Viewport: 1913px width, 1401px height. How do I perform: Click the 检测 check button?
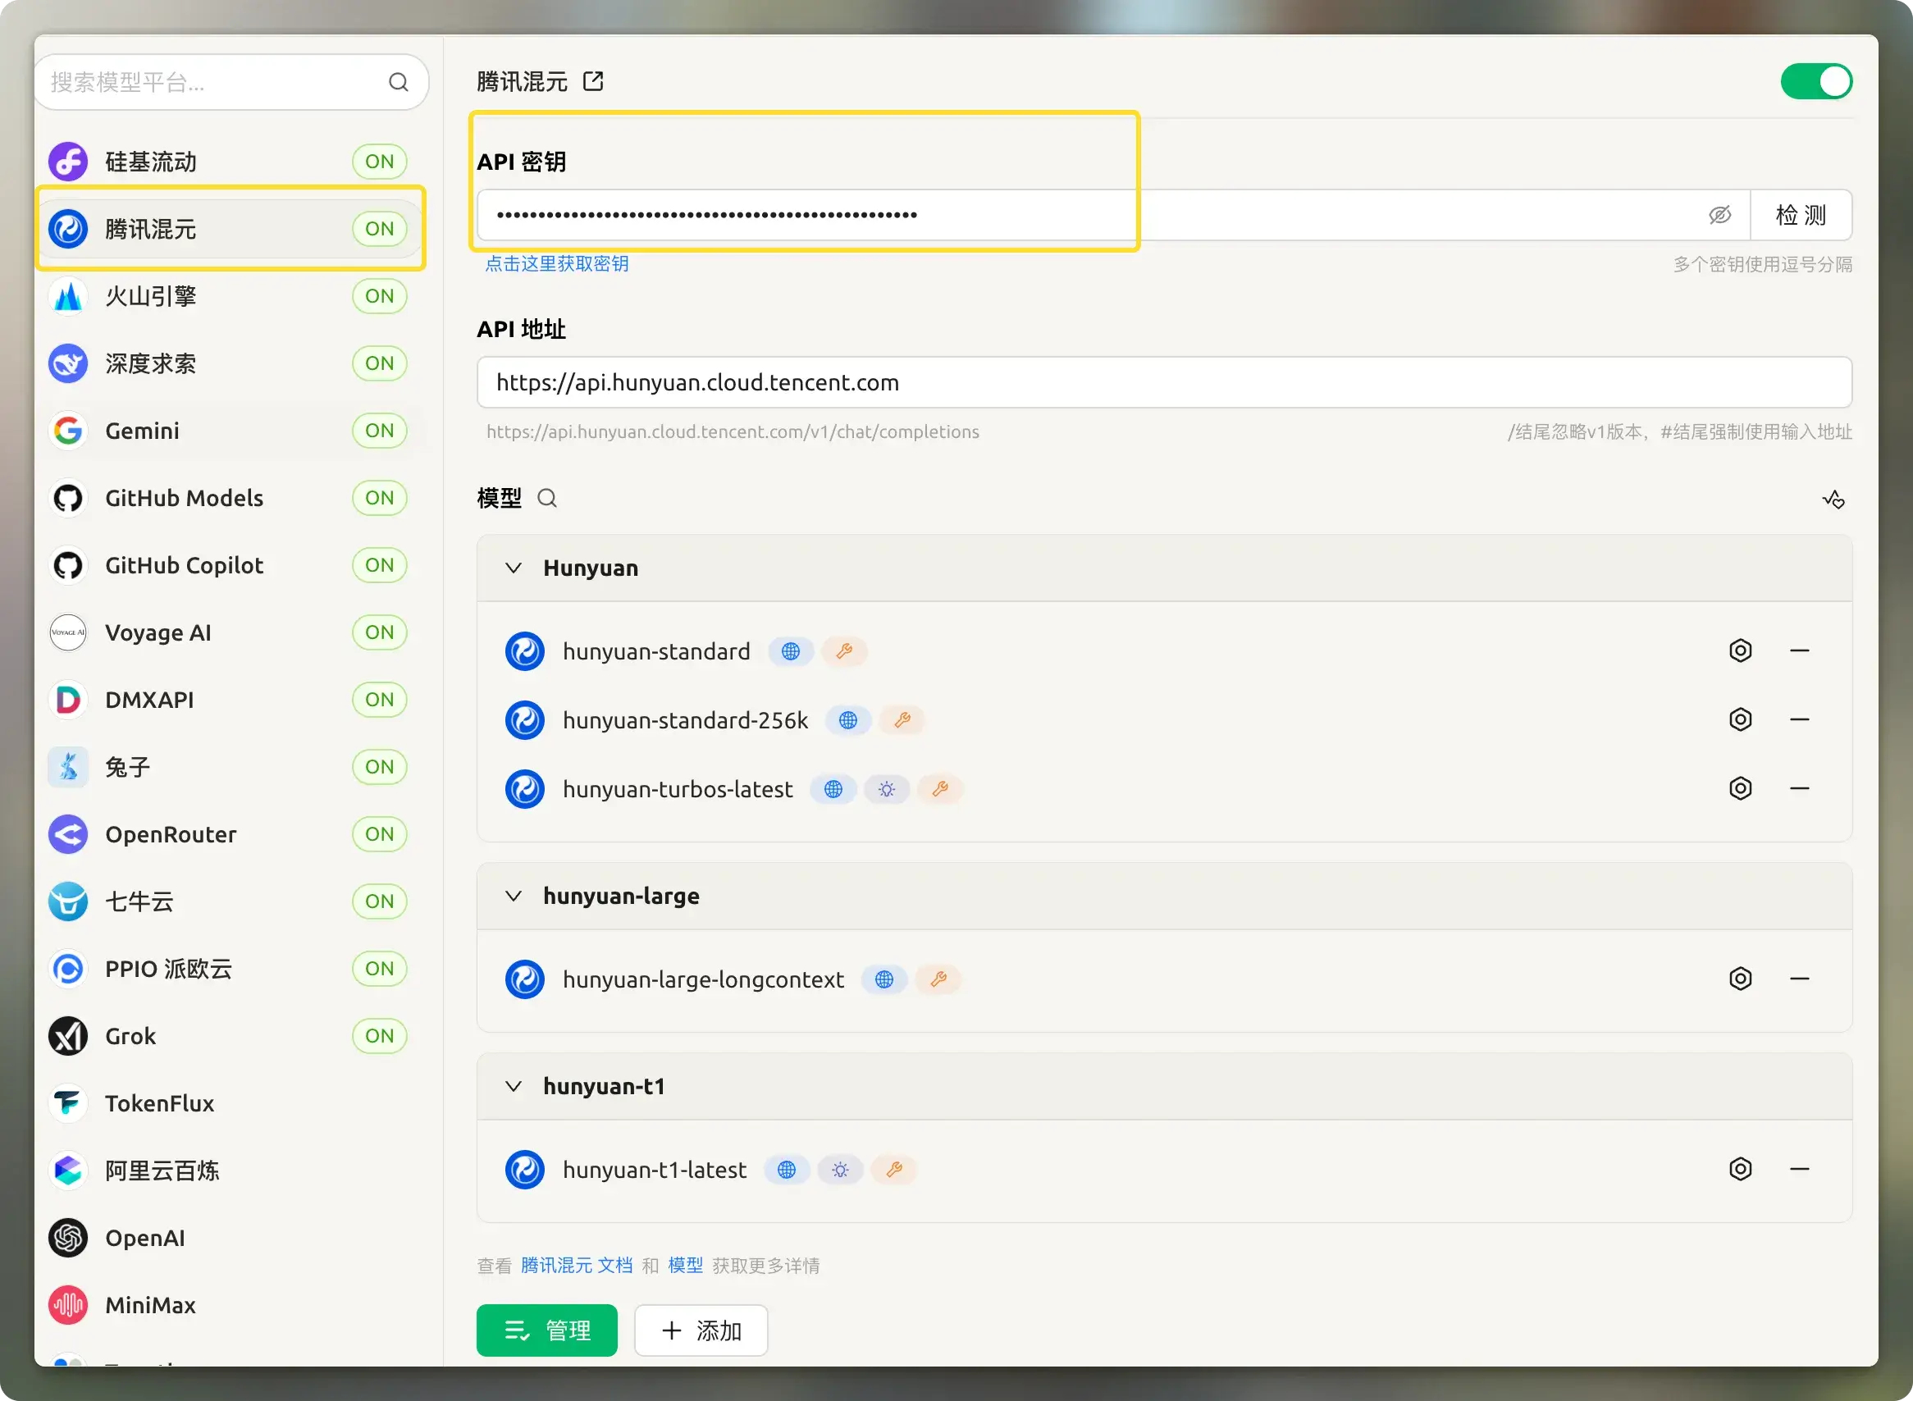point(1801,216)
